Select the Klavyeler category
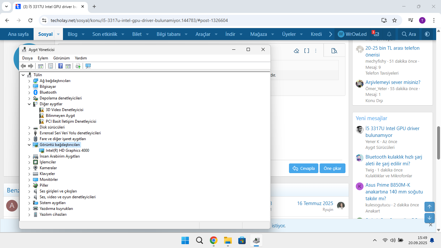 click(47, 174)
